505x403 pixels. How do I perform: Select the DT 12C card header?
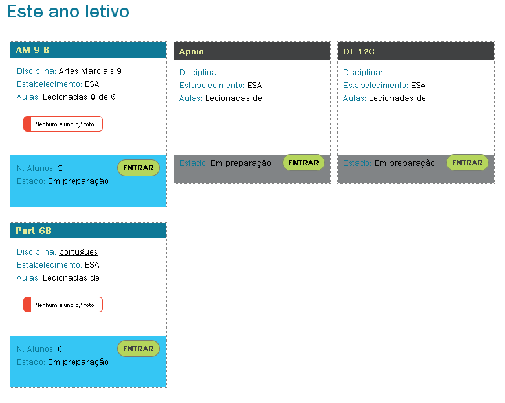416,52
